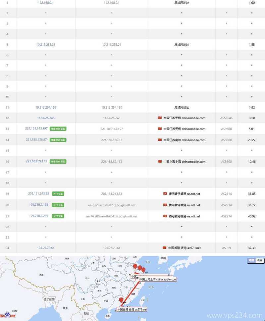Click the NTT badge beside 203.131.243.53
The width and height of the screenshot is (265, 321).
pos(58,194)
